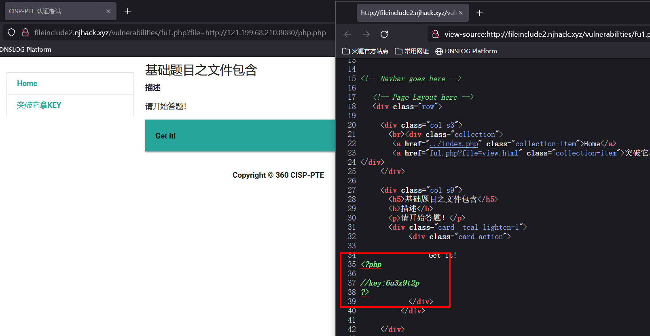Click the Get it! teal card
This screenshot has width=650, height=336.
240,136
